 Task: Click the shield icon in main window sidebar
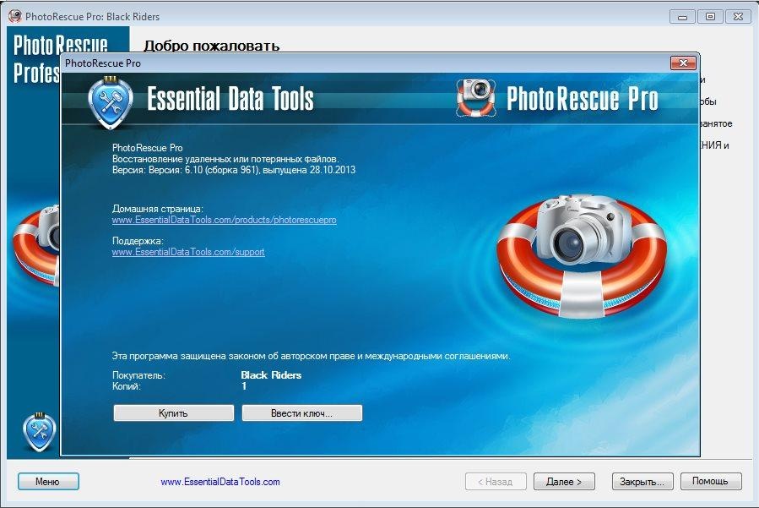39,431
